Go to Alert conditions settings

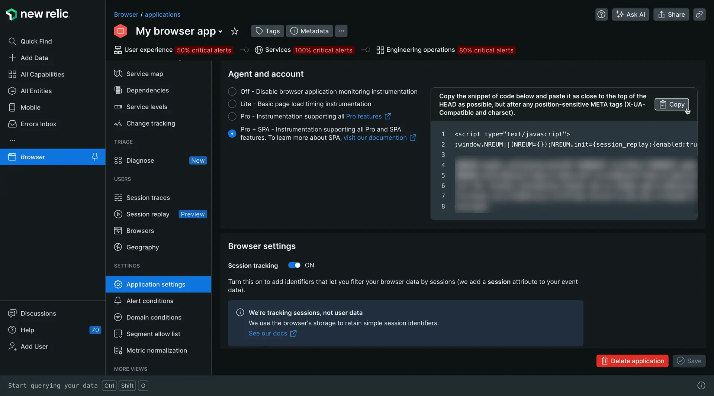149,301
